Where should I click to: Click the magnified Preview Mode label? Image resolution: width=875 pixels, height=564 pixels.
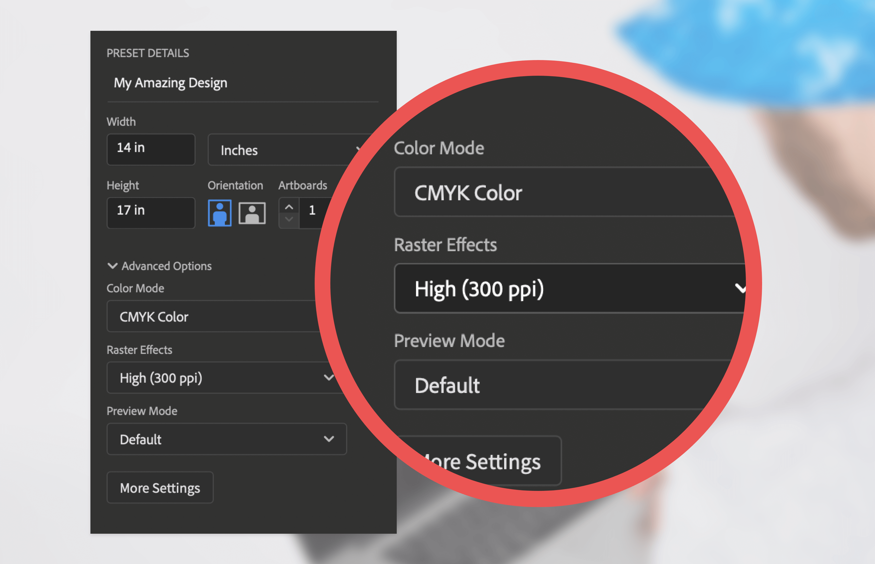(450, 340)
